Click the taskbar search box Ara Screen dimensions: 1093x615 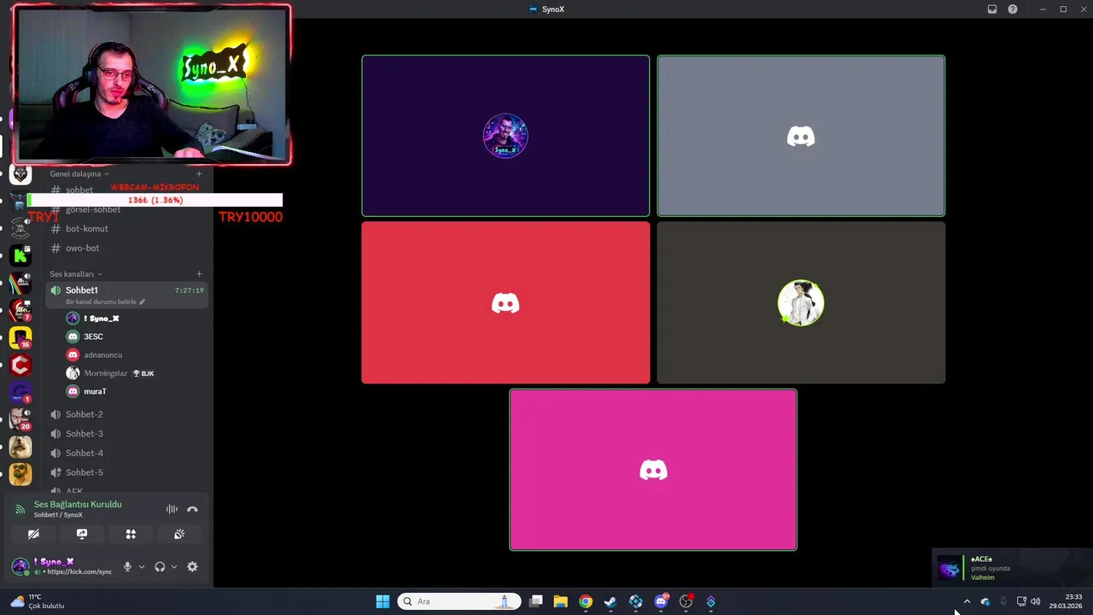[x=459, y=601]
